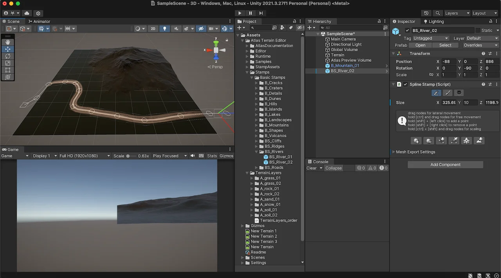The width and height of the screenshot is (501, 278).
Task: Open Game view Stats overlay
Action: [x=212, y=156]
